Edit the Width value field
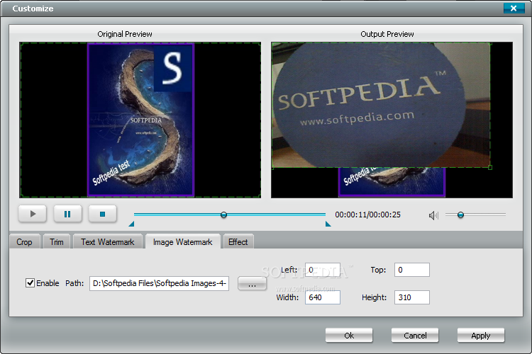This screenshot has width=532, height=354. click(322, 297)
